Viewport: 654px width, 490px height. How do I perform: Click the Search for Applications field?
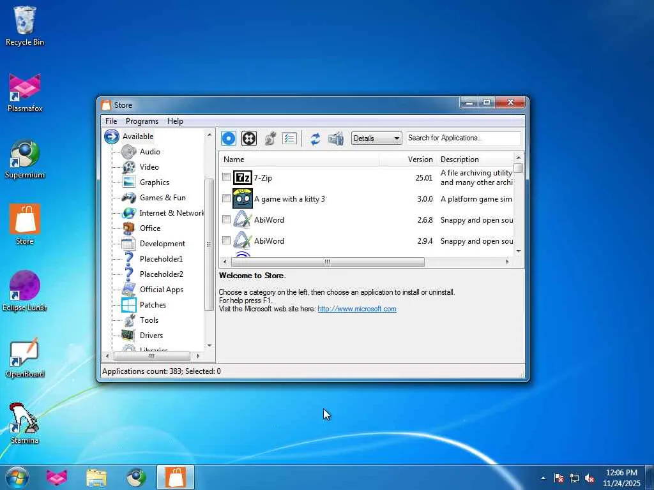[463, 138]
